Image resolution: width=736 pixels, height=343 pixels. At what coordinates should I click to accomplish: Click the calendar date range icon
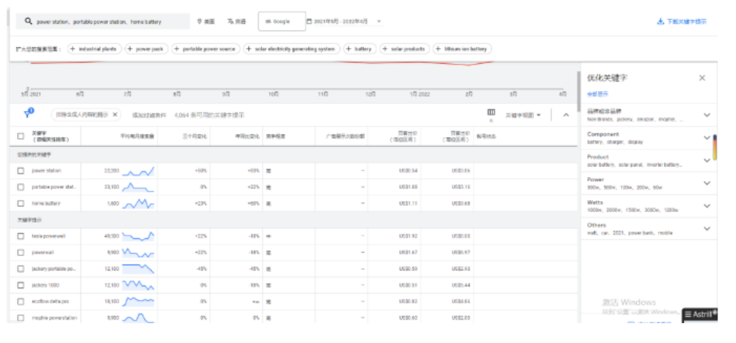[310, 22]
